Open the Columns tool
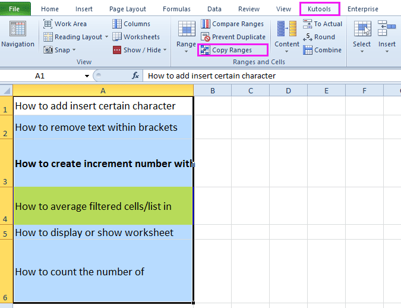Screen dimensions: 401x308 coord(131,24)
